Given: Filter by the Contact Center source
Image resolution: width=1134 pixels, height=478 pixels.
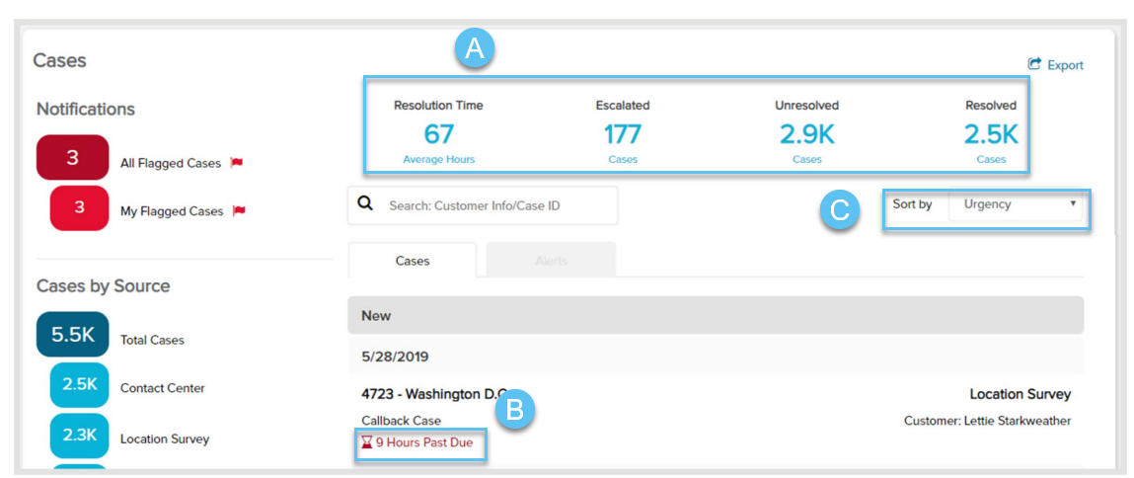Looking at the screenshot, I should (x=79, y=385).
